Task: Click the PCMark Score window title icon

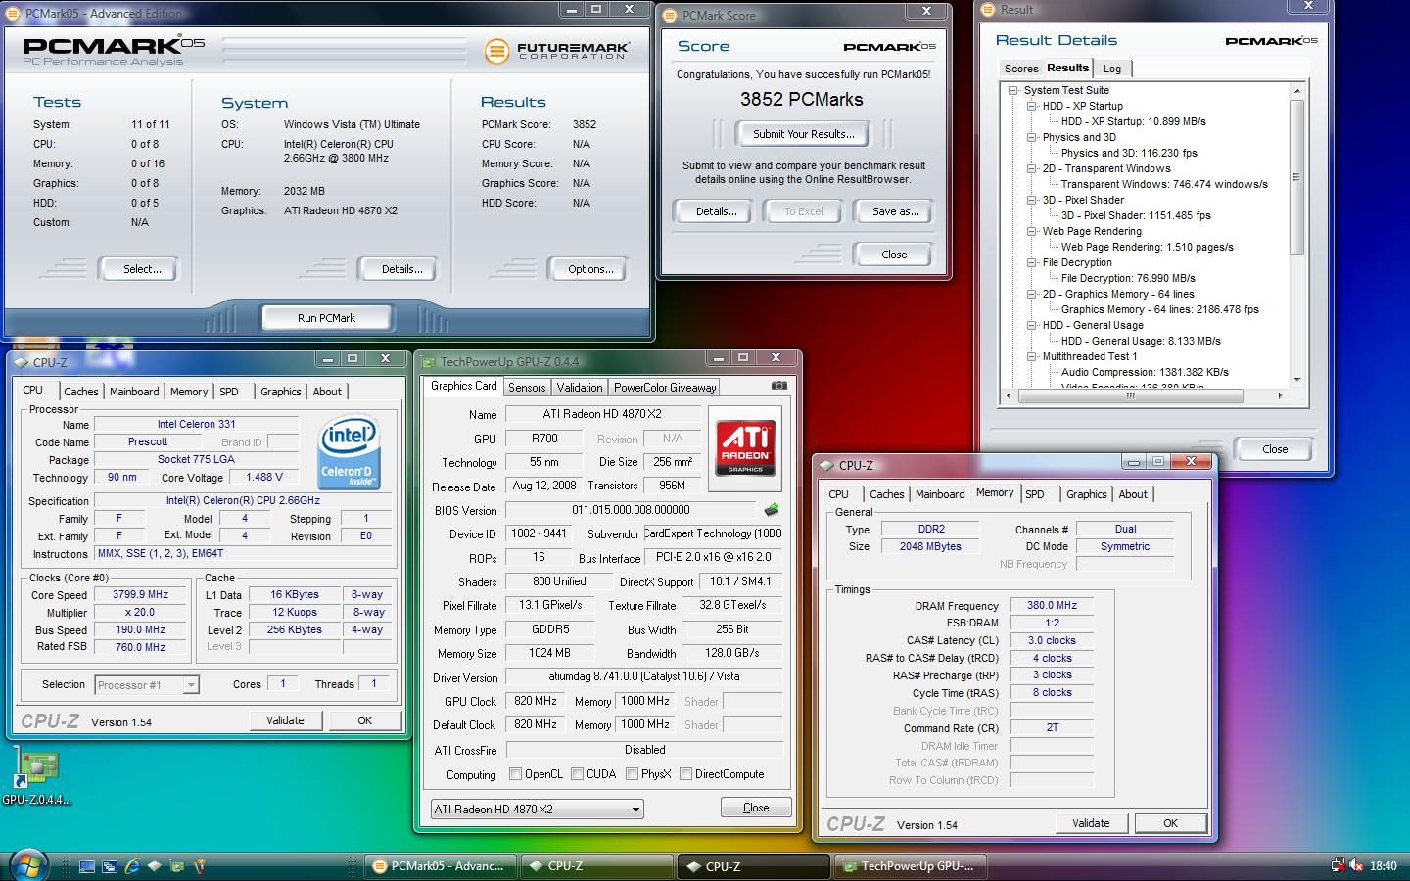Action: click(670, 16)
